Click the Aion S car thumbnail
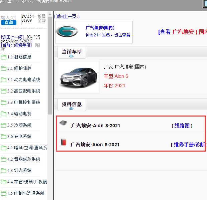Image resolution: width=207 pixels, height=200 pixels. (x=78, y=77)
